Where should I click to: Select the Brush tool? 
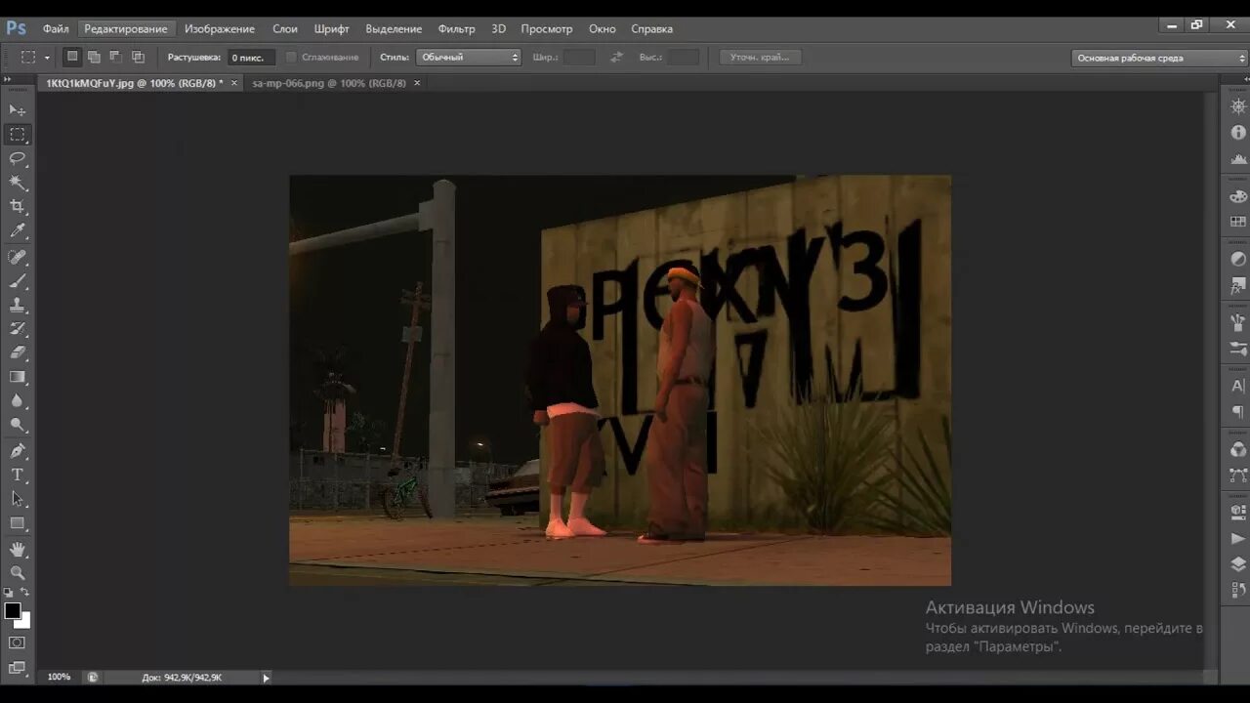(x=18, y=281)
